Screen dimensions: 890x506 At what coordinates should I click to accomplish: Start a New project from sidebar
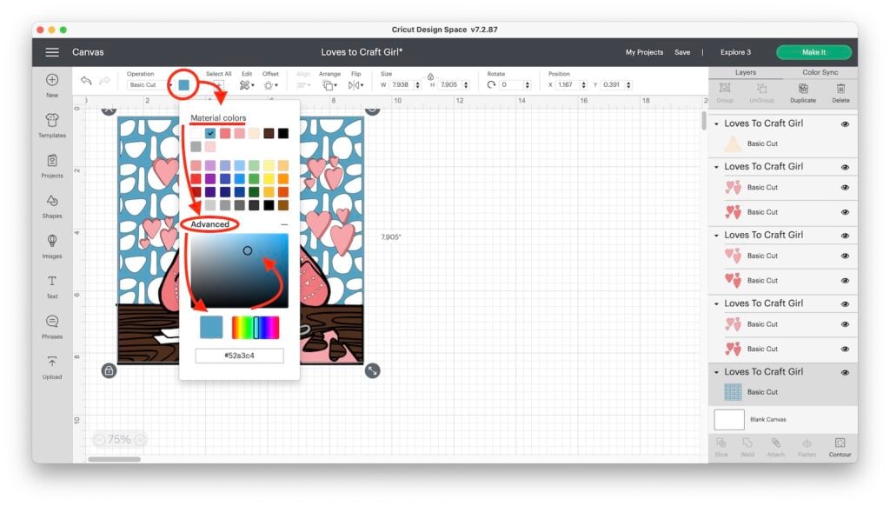(x=52, y=85)
